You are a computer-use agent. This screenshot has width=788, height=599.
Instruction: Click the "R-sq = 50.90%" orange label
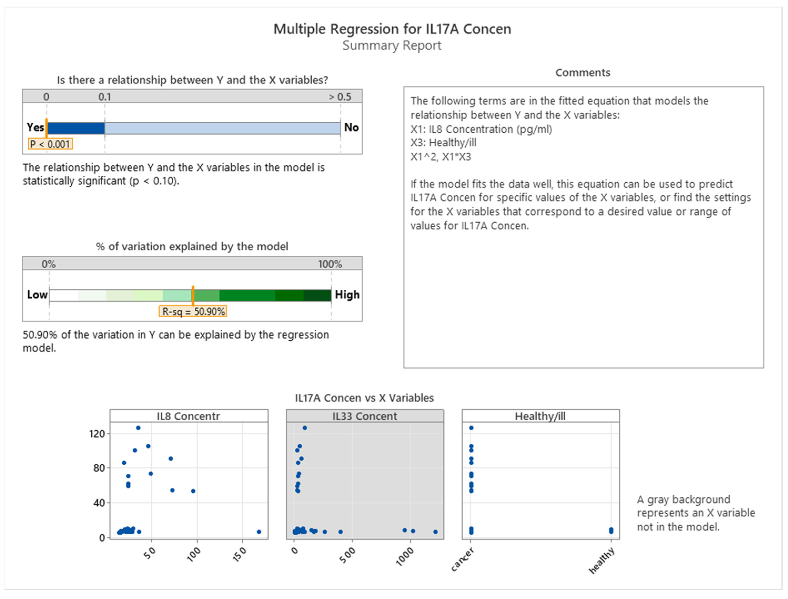click(193, 312)
